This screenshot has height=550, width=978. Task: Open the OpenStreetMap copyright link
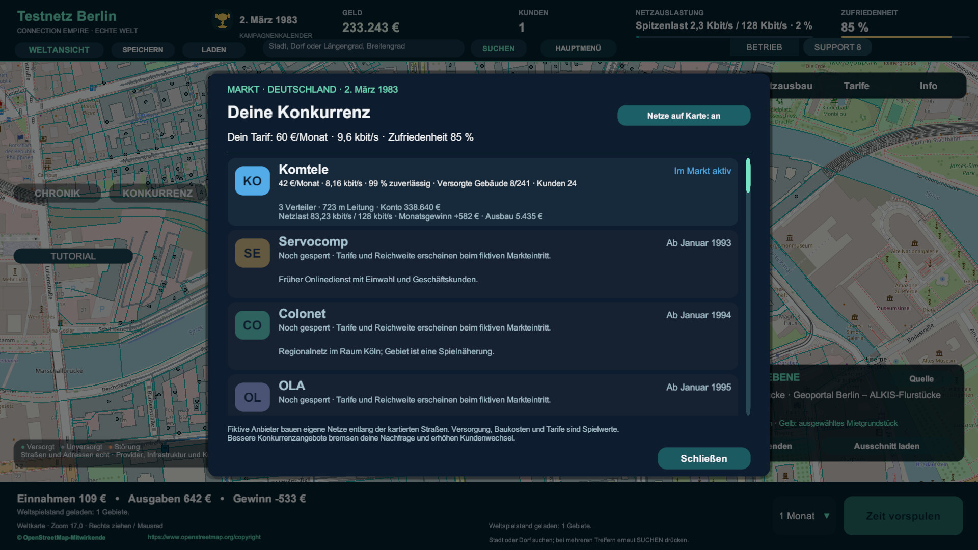coord(204,537)
